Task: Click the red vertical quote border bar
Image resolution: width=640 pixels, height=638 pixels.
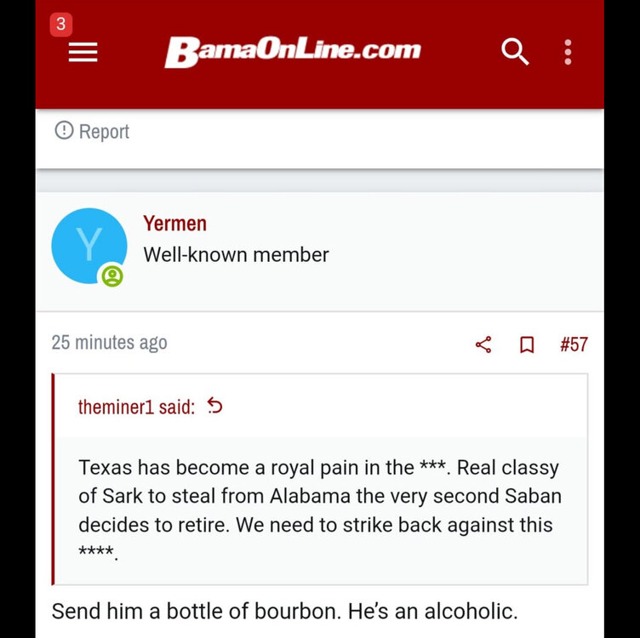Action: coord(53,479)
